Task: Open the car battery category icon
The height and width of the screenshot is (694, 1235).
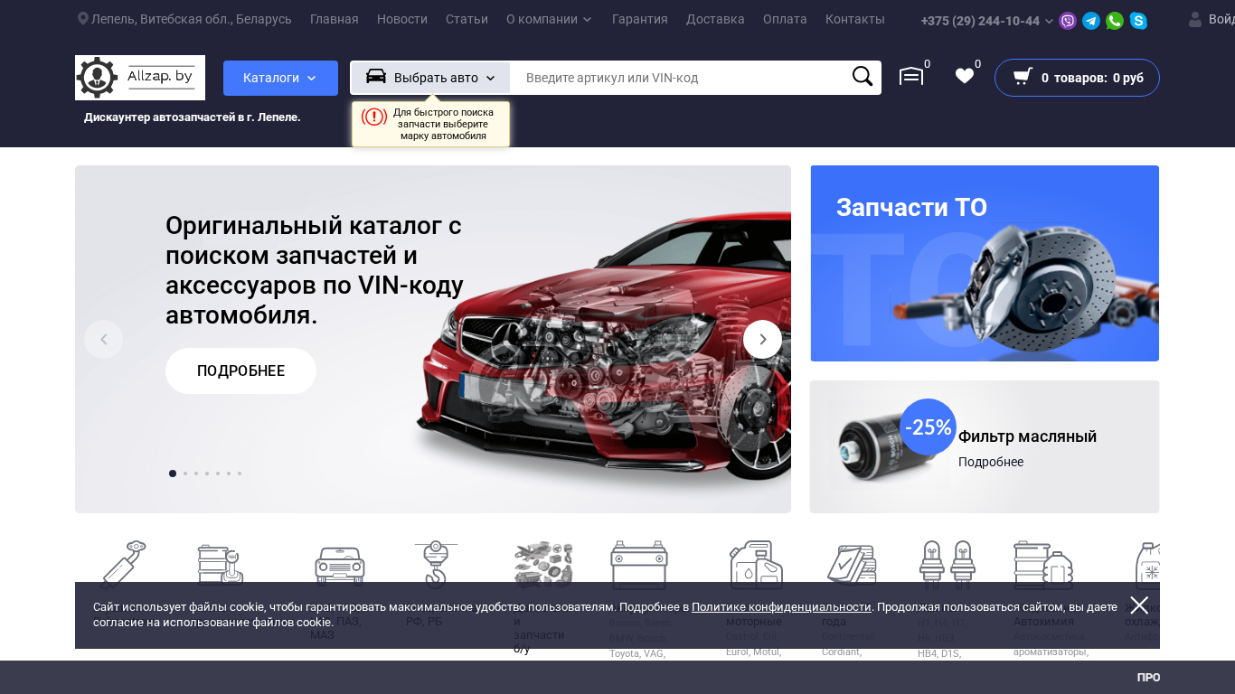Action: pyautogui.click(x=639, y=565)
